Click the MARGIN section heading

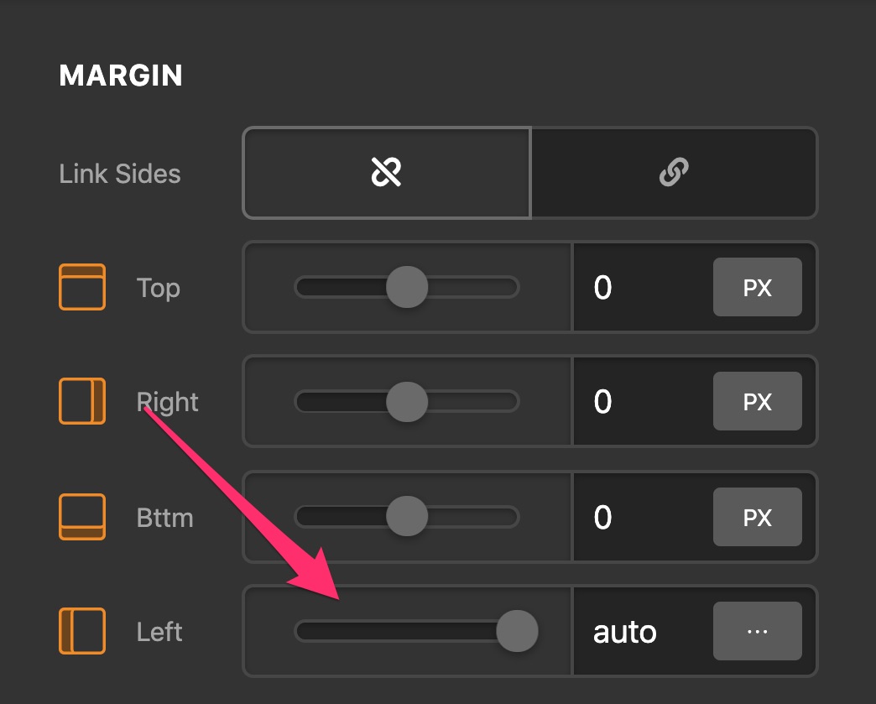click(121, 76)
